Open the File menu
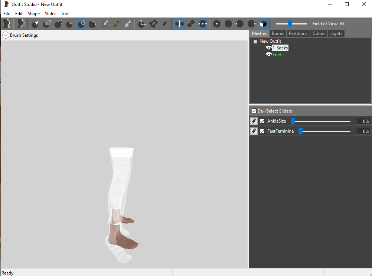The image size is (372, 276). pyautogui.click(x=7, y=13)
